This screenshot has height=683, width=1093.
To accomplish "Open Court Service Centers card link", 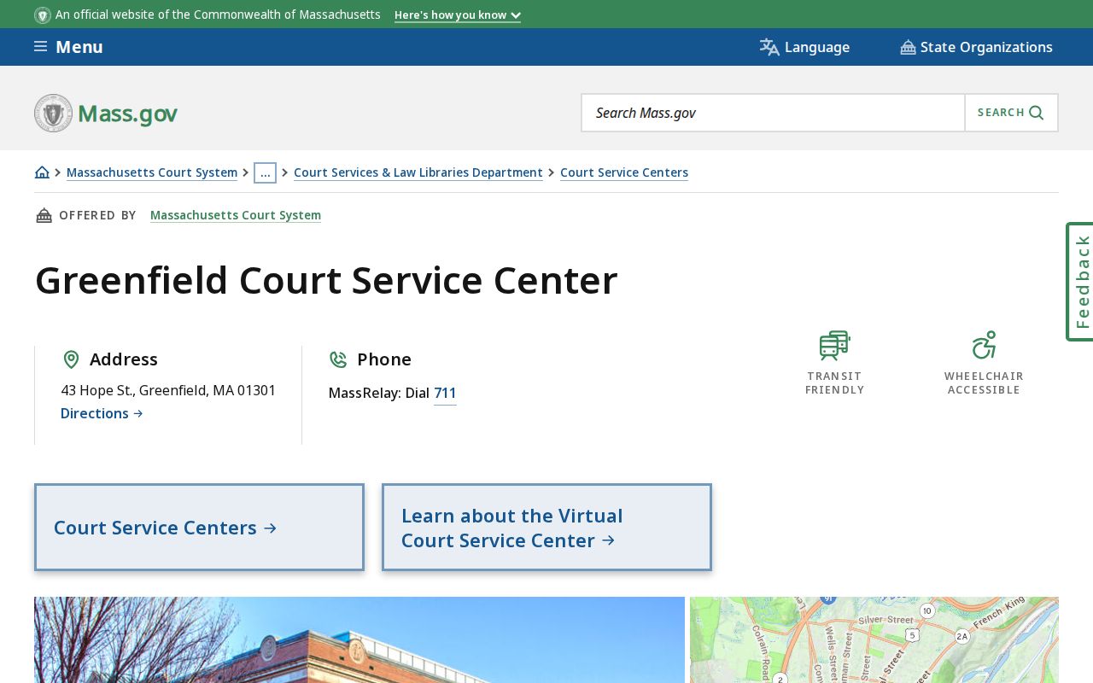I will [199, 528].
